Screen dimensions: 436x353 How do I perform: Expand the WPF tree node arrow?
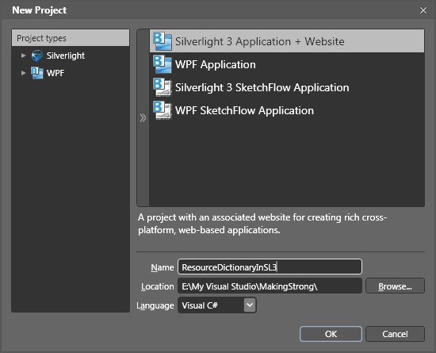(x=23, y=73)
